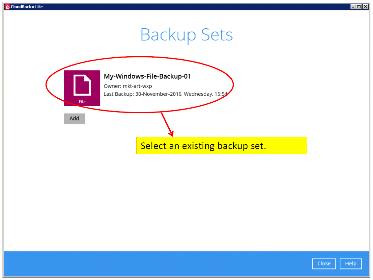Viewport: 373px width, 280px height.
Task: Close window using title bar X
Action: pos(366,7)
